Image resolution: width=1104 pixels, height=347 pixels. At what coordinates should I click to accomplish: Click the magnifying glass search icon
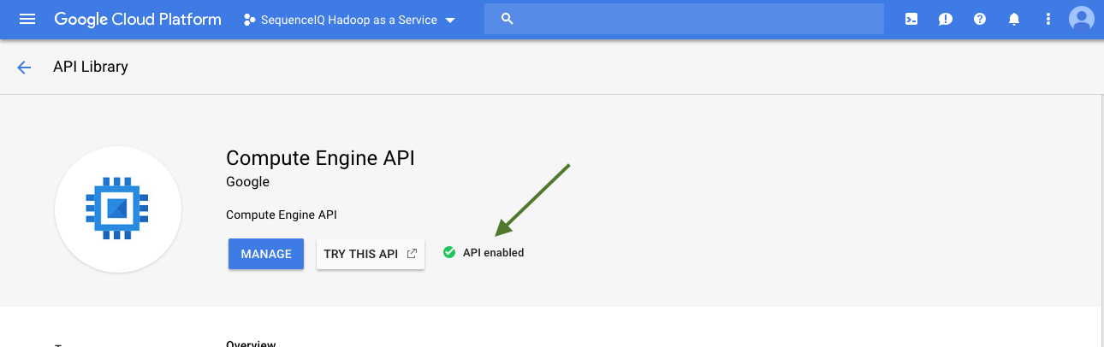(507, 19)
